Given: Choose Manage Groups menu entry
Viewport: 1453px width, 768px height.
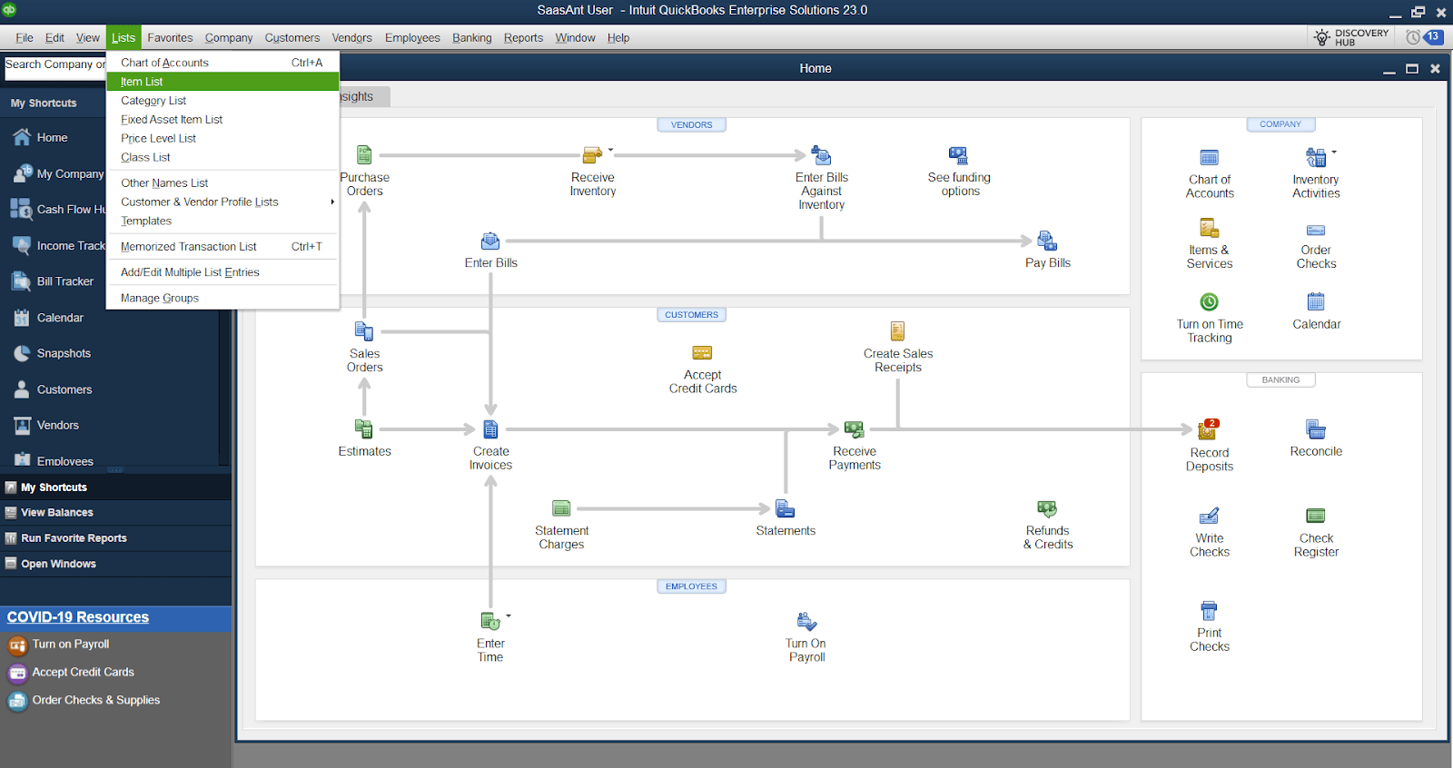Looking at the screenshot, I should 222,298.
